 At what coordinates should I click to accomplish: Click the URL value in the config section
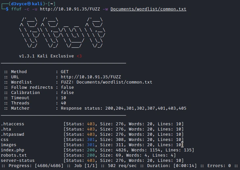tap(86, 77)
